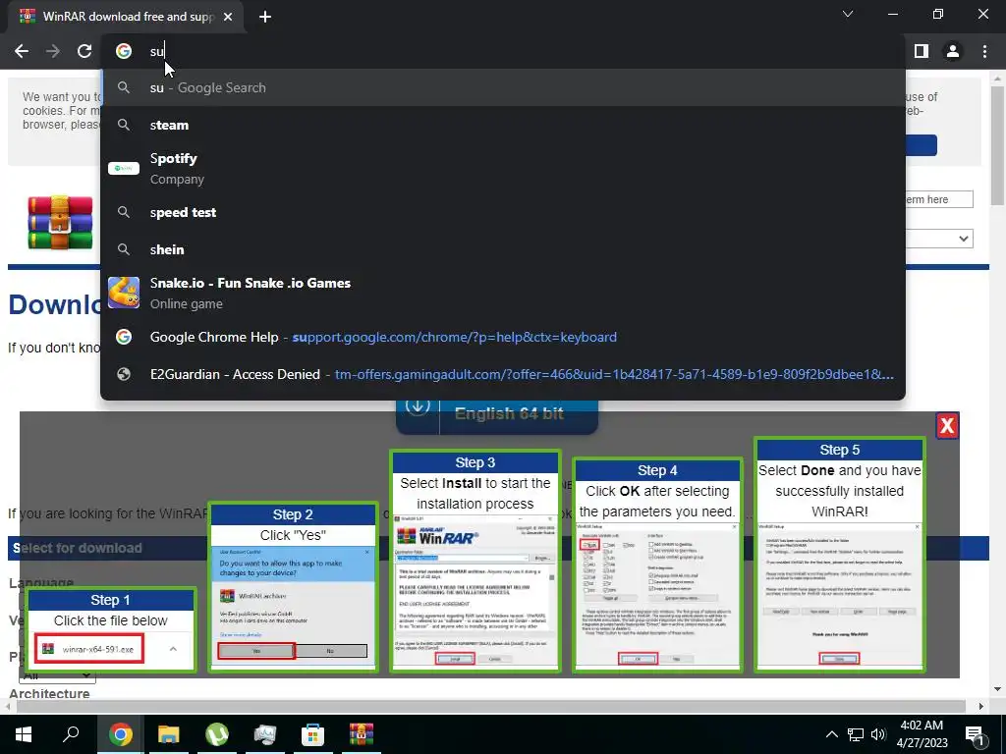
Task: Choose the 'steam' search suggestion
Action: 503,125
